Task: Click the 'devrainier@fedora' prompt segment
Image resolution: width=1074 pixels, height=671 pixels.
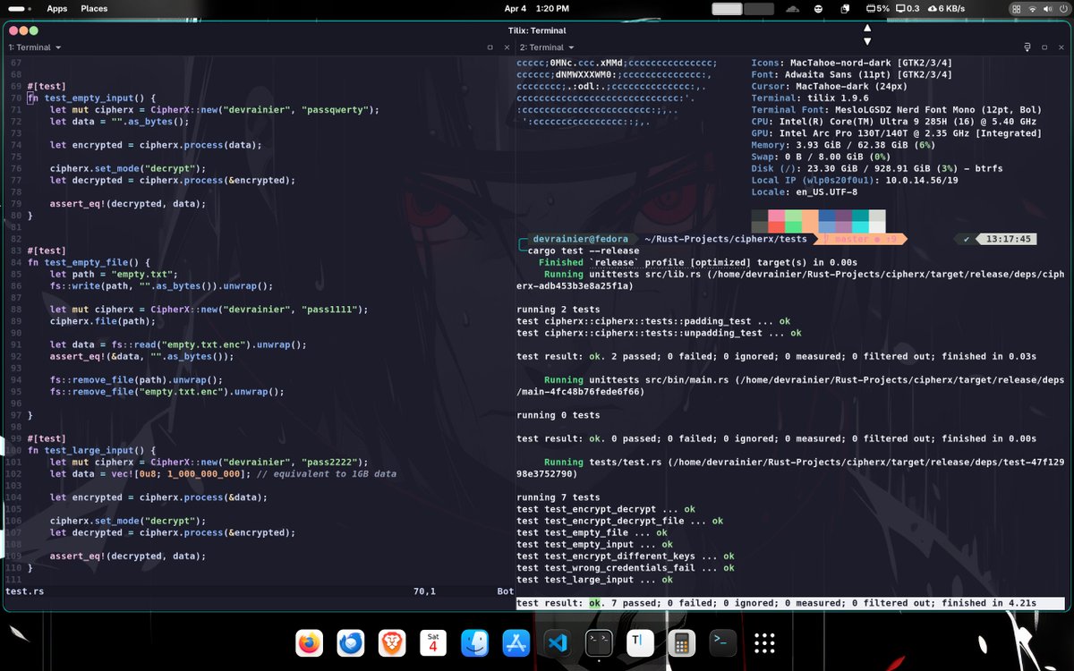Action: (579, 239)
